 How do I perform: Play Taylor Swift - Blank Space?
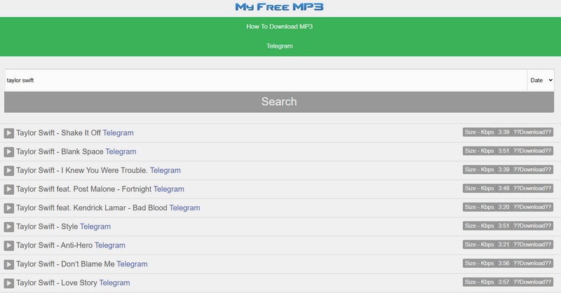point(9,152)
